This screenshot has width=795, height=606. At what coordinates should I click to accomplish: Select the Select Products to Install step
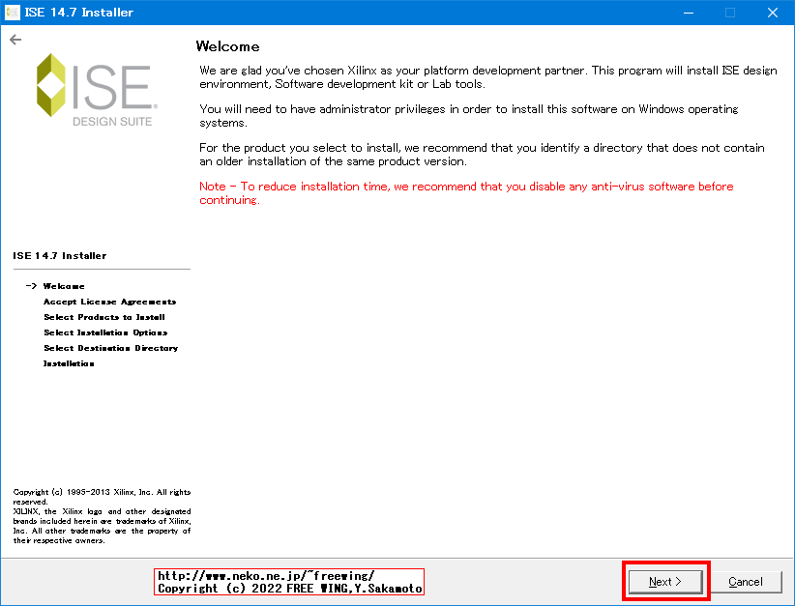tap(103, 316)
